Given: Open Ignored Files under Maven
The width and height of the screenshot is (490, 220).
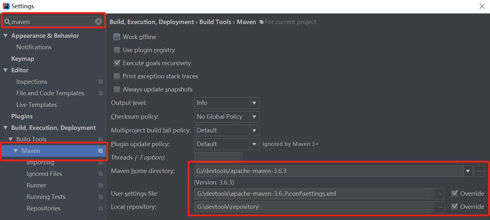Looking at the screenshot, I should click(44, 174).
